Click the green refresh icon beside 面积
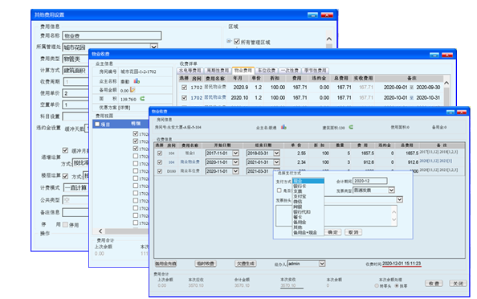Screen dimensions: 477x299 (x=142, y=99)
